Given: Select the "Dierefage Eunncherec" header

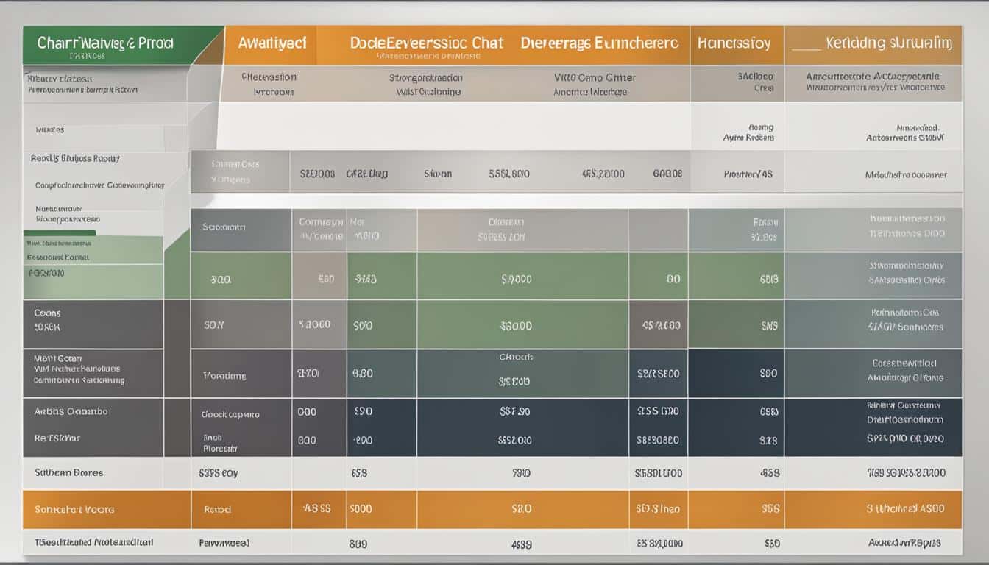Looking at the screenshot, I should [599, 43].
